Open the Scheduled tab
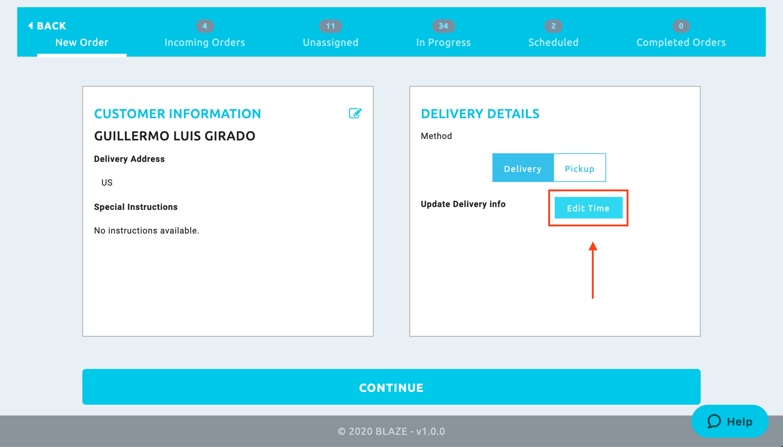 pyautogui.click(x=553, y=42)
